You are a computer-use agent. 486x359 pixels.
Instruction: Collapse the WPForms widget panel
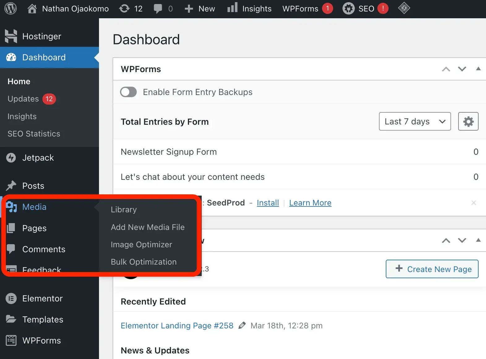(x=478, y=69)
